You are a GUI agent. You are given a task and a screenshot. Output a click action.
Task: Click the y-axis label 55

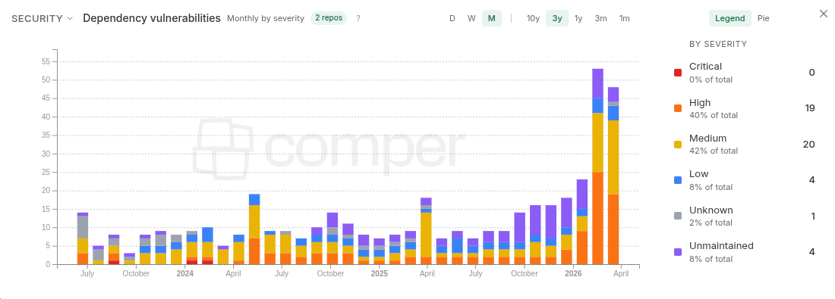point(46,61)
